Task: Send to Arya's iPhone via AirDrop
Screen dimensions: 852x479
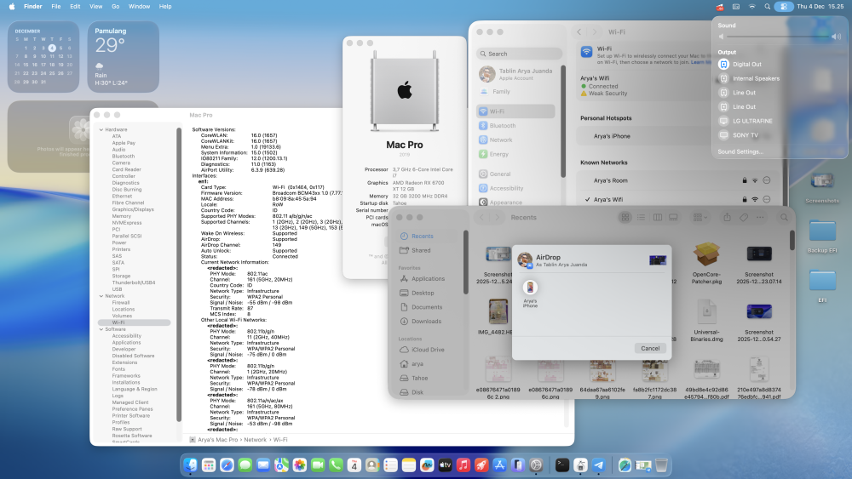Action: click(x=530, y=294)
